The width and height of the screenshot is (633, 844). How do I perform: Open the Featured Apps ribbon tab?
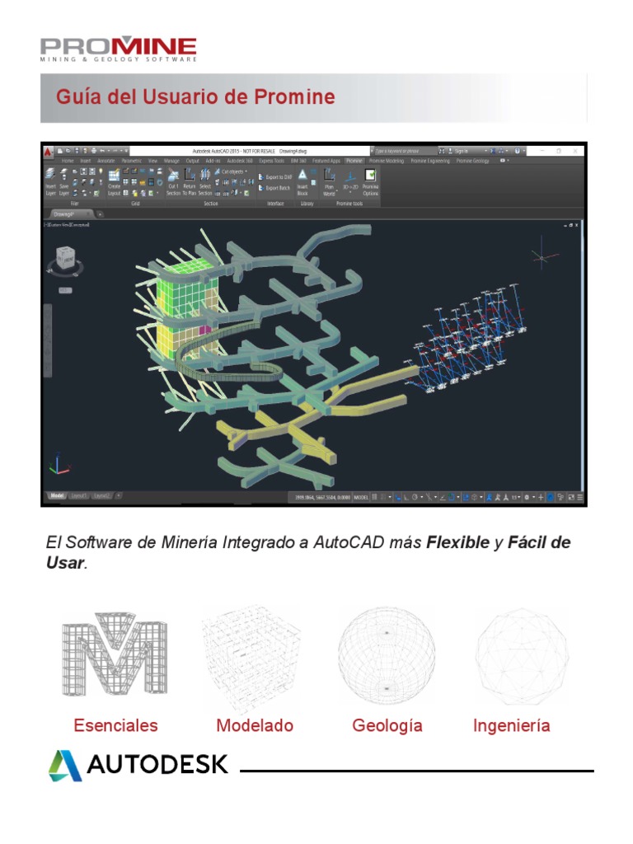[x=326, y=161]
